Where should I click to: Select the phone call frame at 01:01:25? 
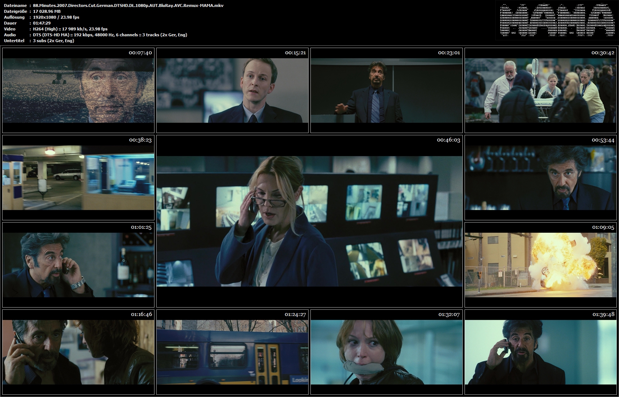(x=78, y=265)
